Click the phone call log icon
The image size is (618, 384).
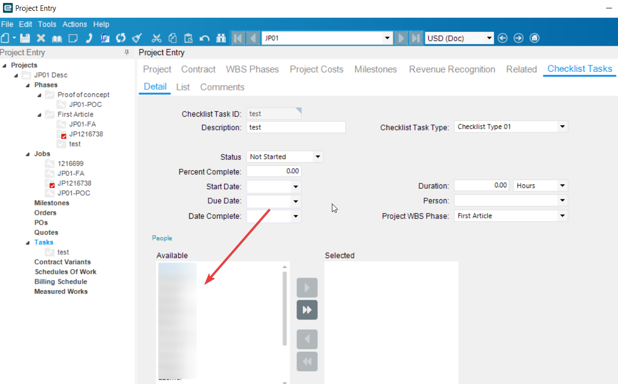(x=89, y=38)
